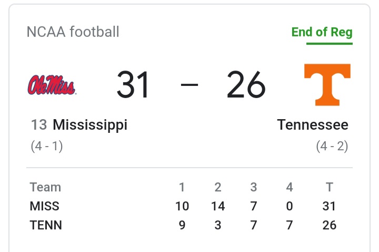Select the MISS row label
This screenshot has height=252, width=379.
[x=44, y=206]
